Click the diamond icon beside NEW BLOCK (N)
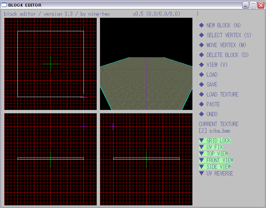This screenshot has width=266, height=208. [x=202, y=25]
